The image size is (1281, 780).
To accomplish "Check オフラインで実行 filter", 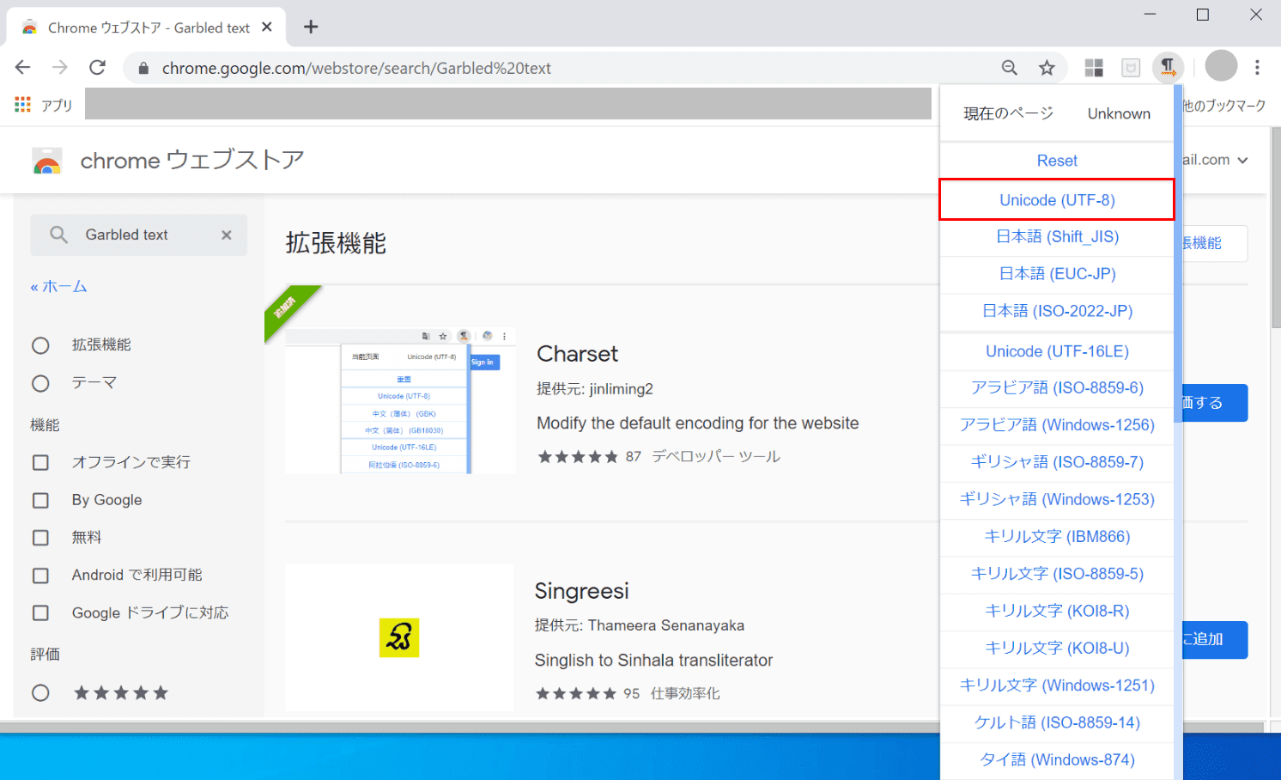I will click(40, 462).
